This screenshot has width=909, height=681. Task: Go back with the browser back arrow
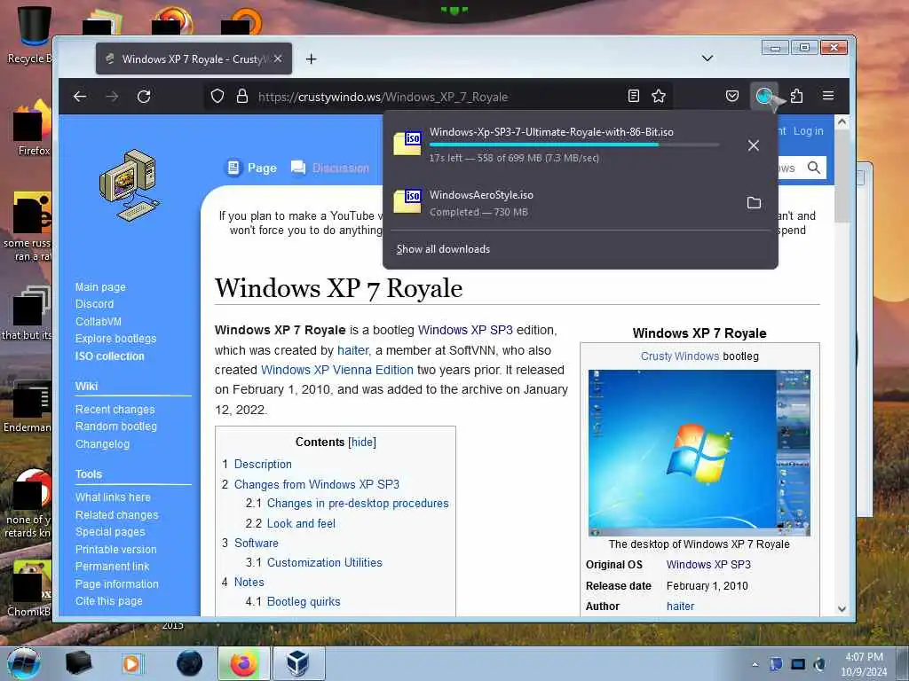(x=80, y=97)
